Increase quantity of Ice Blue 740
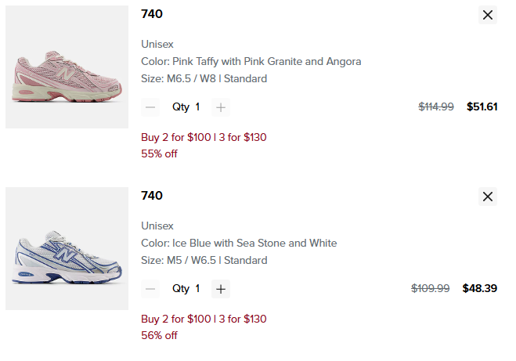The width and height of the screenshot is (516, 361). coord(222,289)
